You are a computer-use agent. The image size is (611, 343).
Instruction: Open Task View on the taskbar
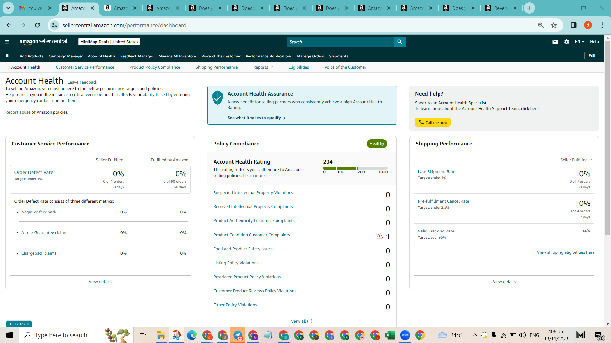point(143,335)
